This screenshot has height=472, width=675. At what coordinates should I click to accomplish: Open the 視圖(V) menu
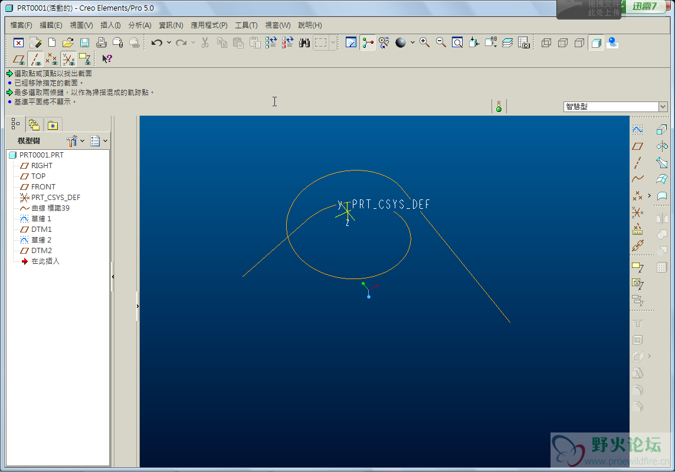[81, 25]
